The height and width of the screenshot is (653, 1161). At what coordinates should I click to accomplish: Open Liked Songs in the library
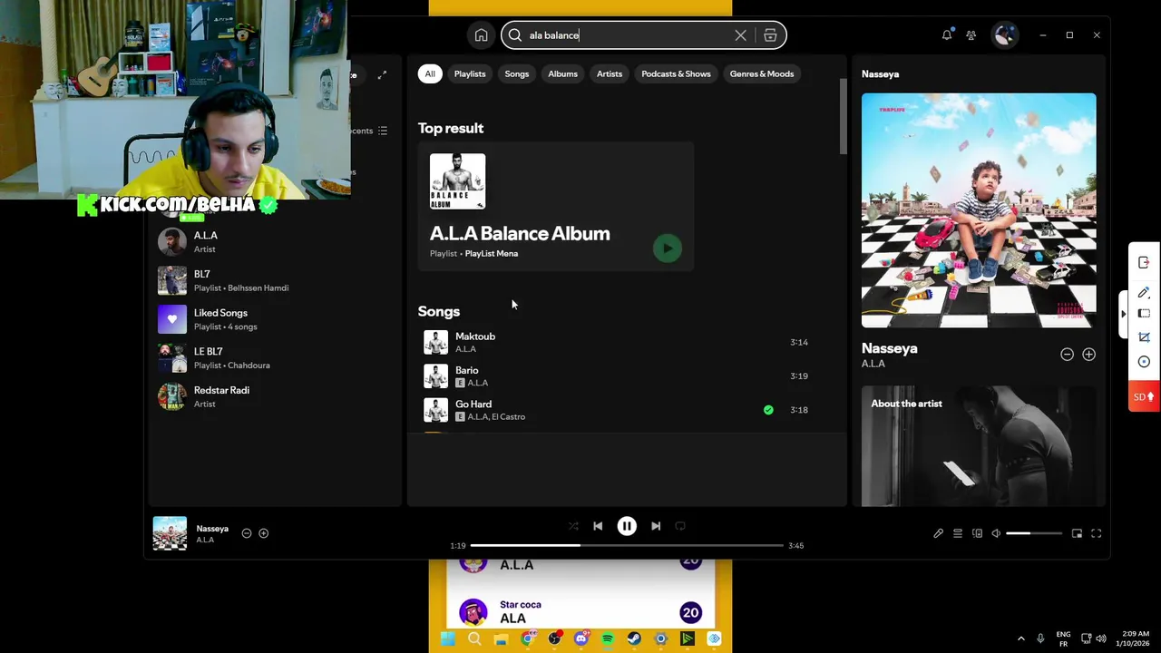(275, 319)
